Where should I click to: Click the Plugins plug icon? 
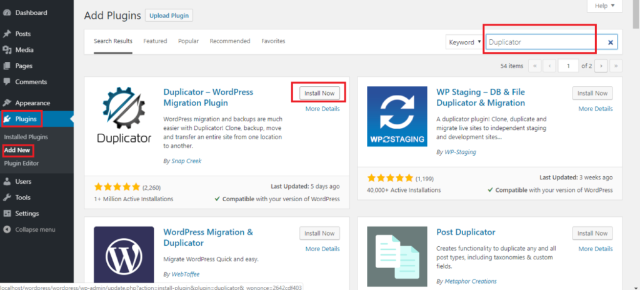7,119
